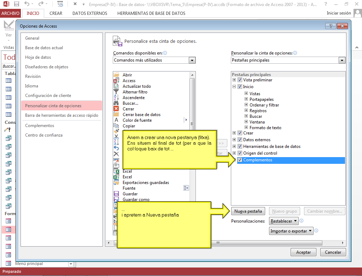Expand the Ordenar y filtrar group
This screenshot has height=276, width=362.
click(246, 105)
